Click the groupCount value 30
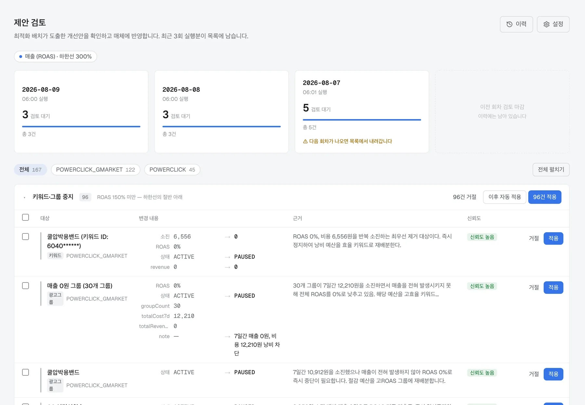This screenshot has width=585, height=405. click(177, 306)
